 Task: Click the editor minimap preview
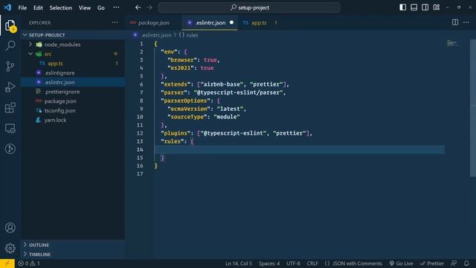[x=452, y=43]
